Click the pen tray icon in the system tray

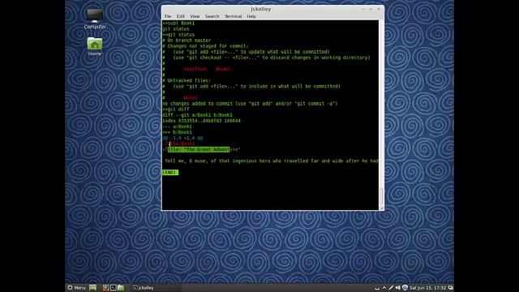pos(391,288)
